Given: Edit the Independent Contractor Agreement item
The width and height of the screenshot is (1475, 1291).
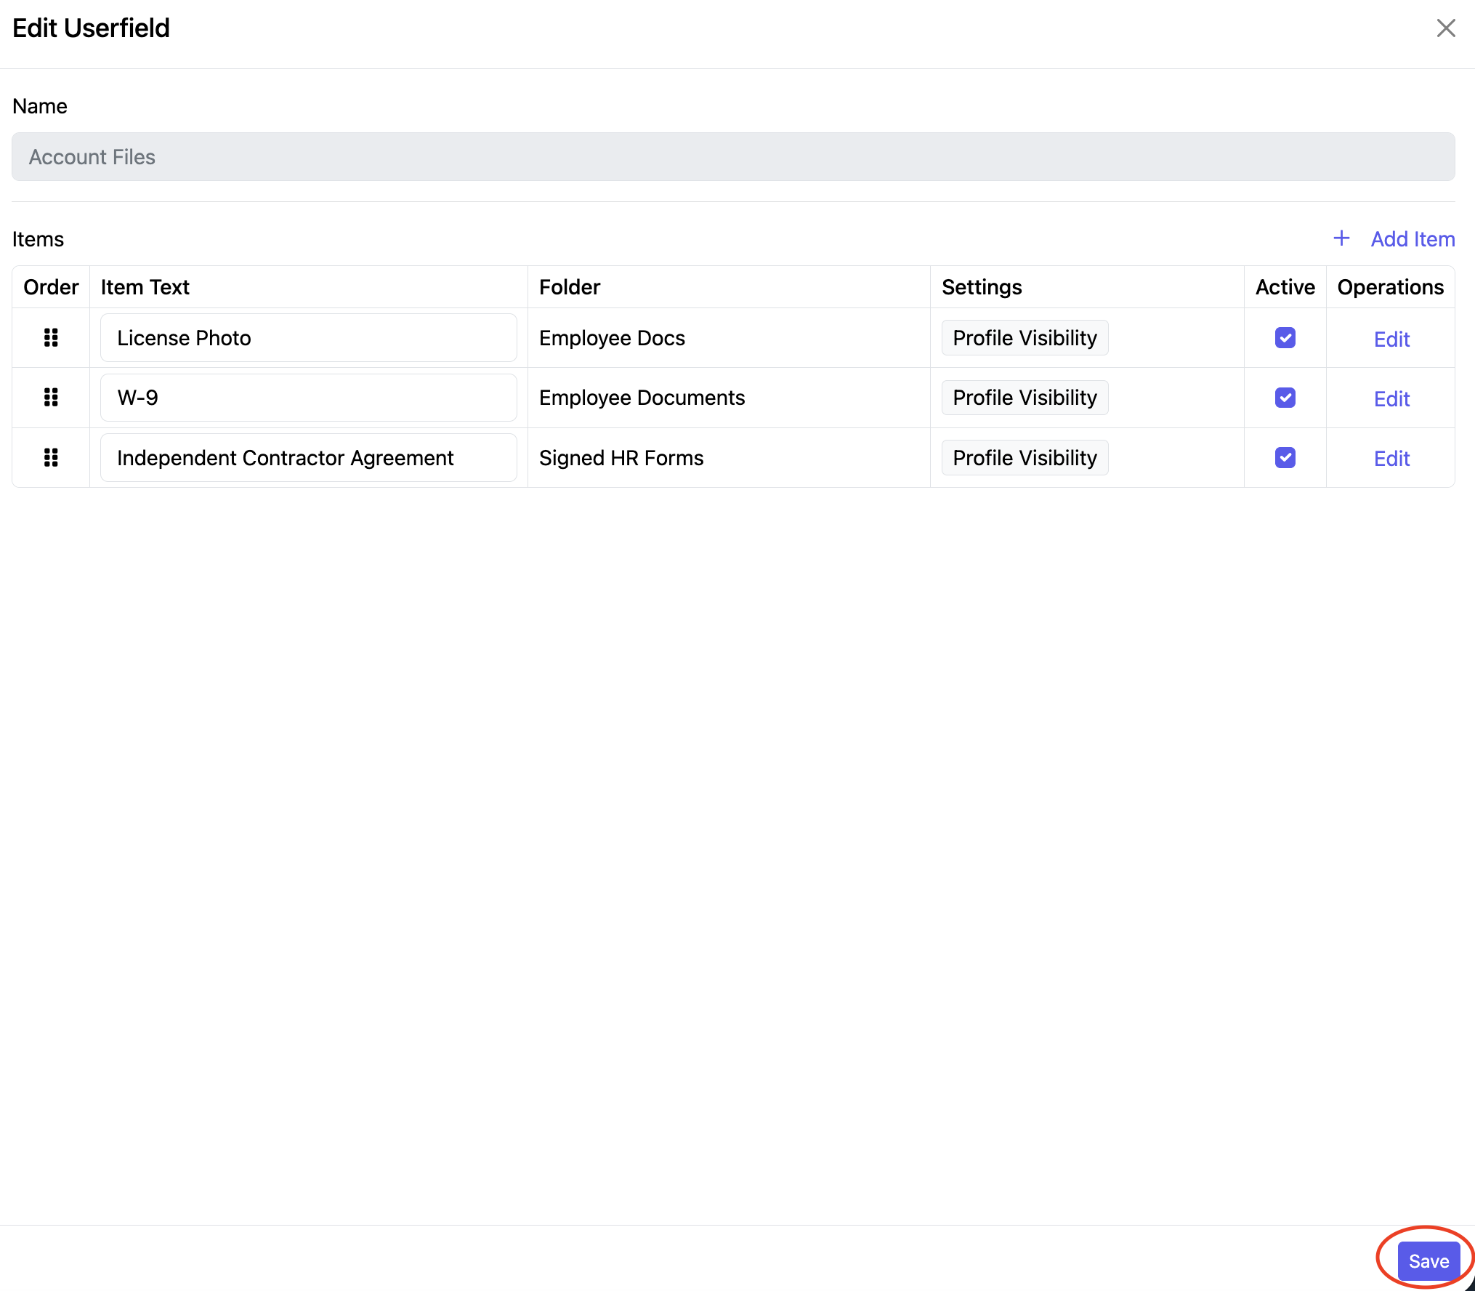Looking at the screenshot, I should tap(1391, 459).
